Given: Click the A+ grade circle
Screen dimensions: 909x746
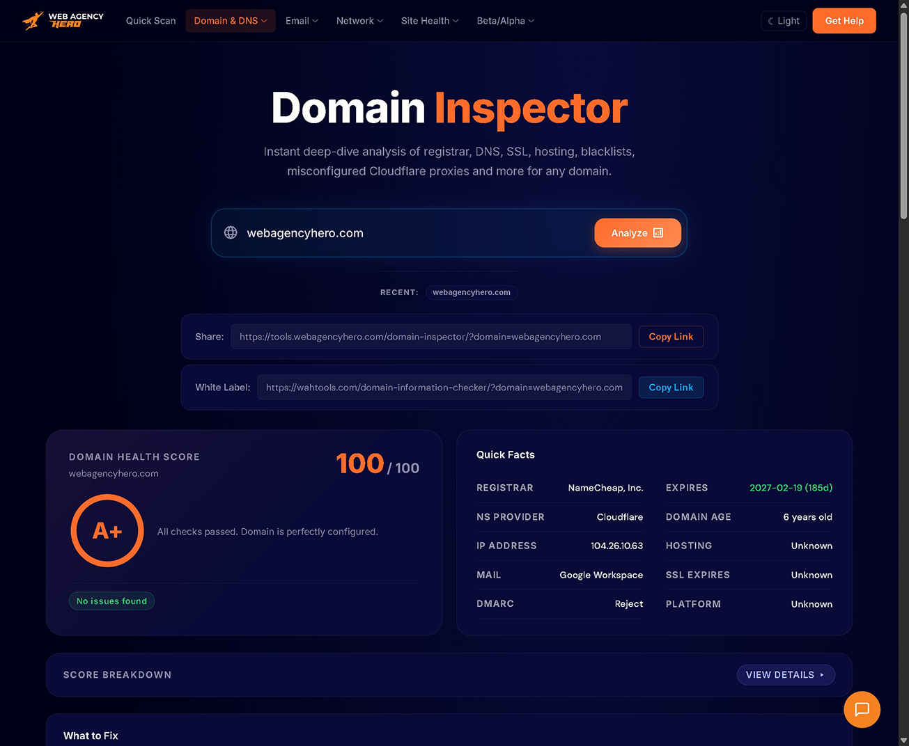Looking at the screenshot, I should click(x=107, y=531).
